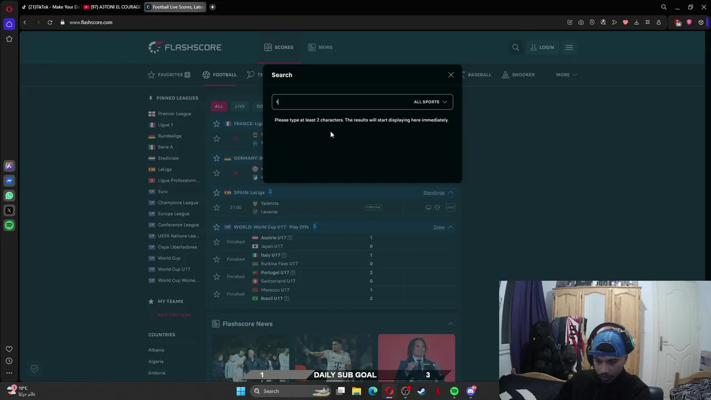
Task: Toggle favorite star for Portugal U17 match
Action: coord(217,276)
